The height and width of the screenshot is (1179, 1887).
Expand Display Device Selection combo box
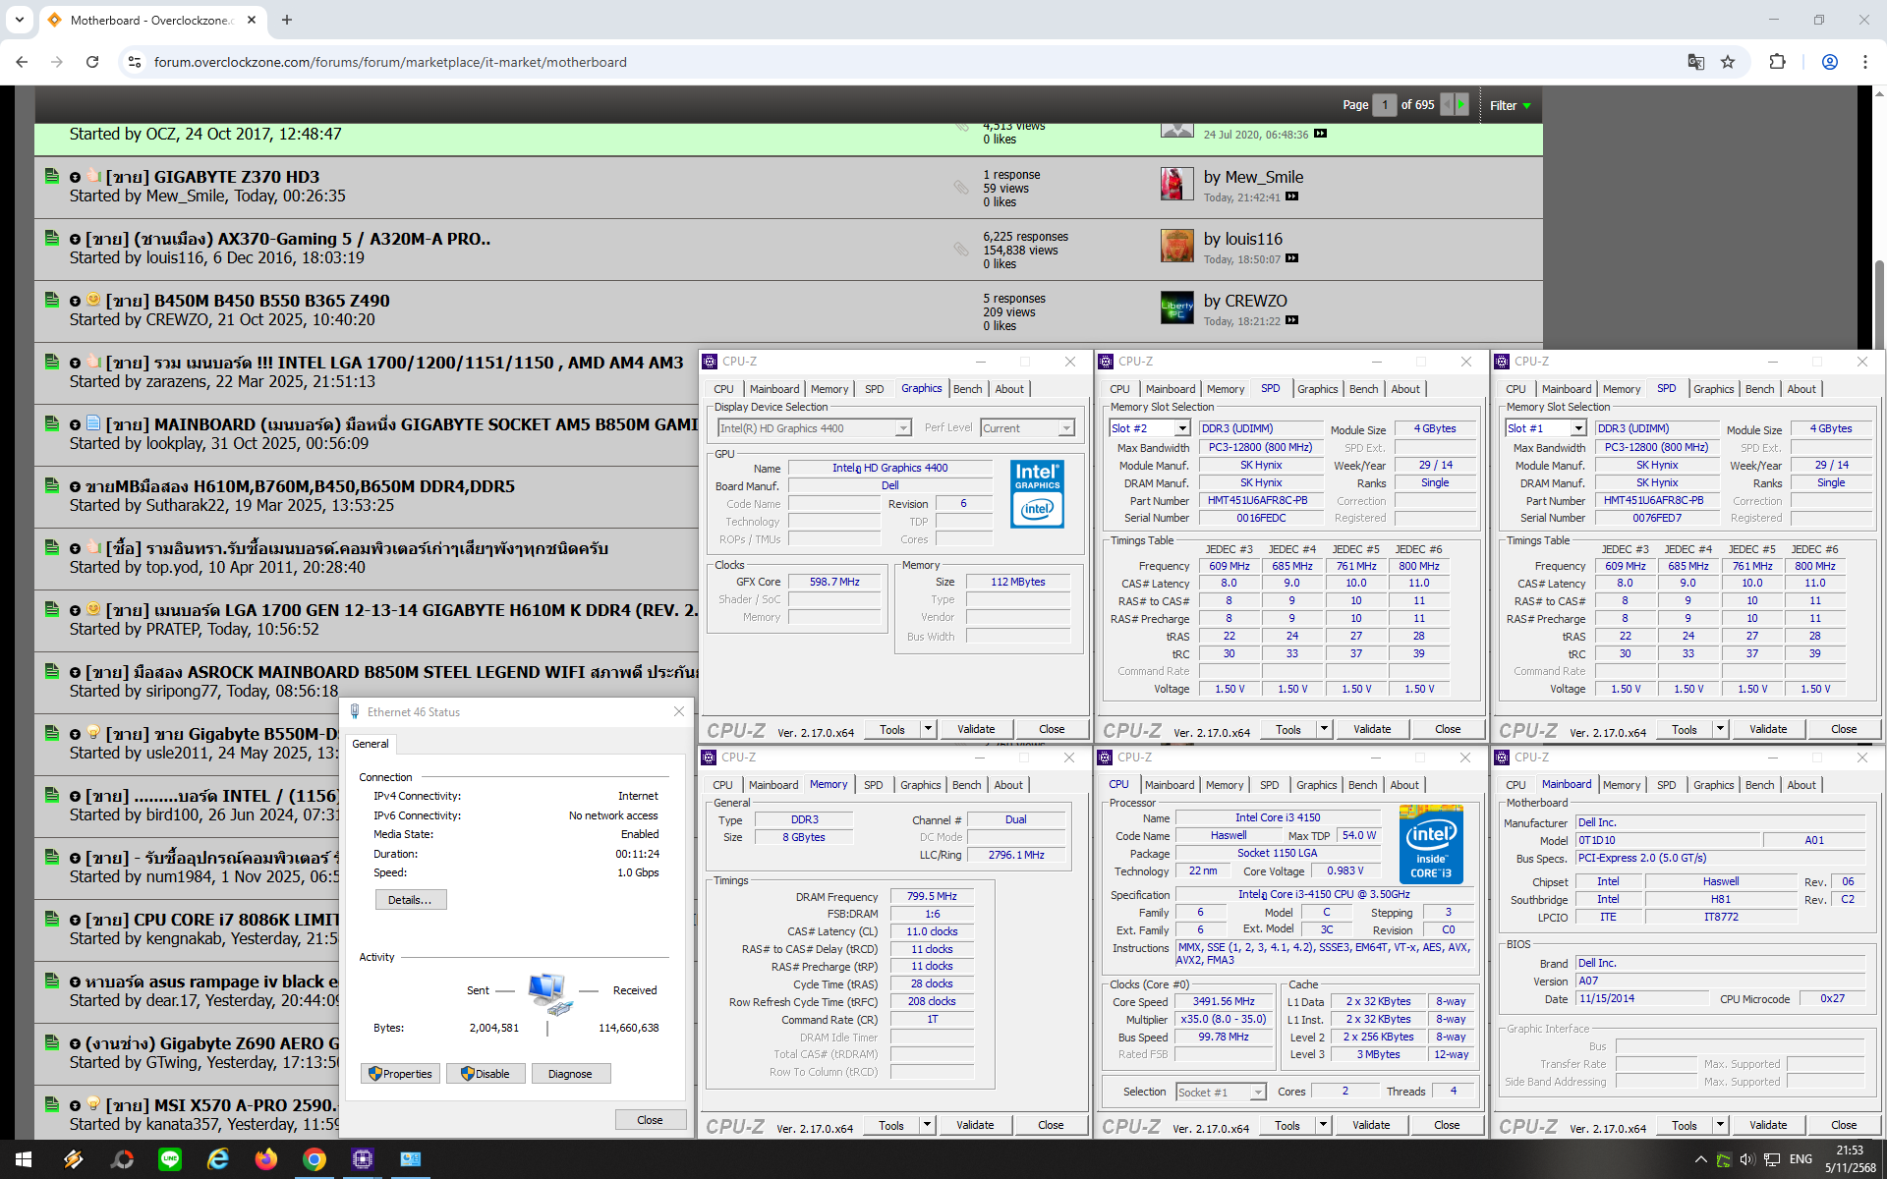point(902,428)
